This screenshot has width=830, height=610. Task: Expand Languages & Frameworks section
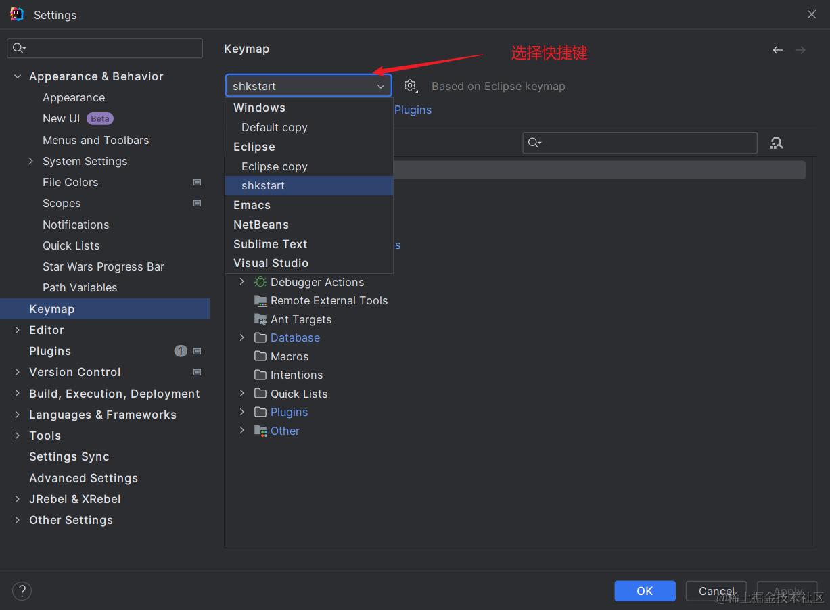18,415
